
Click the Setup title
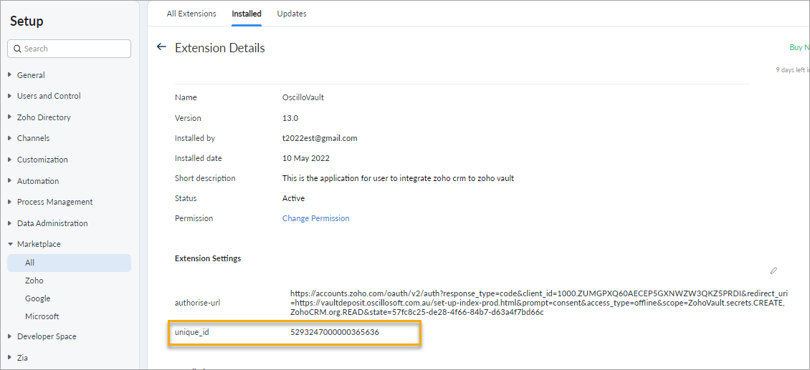pos(27,21)
